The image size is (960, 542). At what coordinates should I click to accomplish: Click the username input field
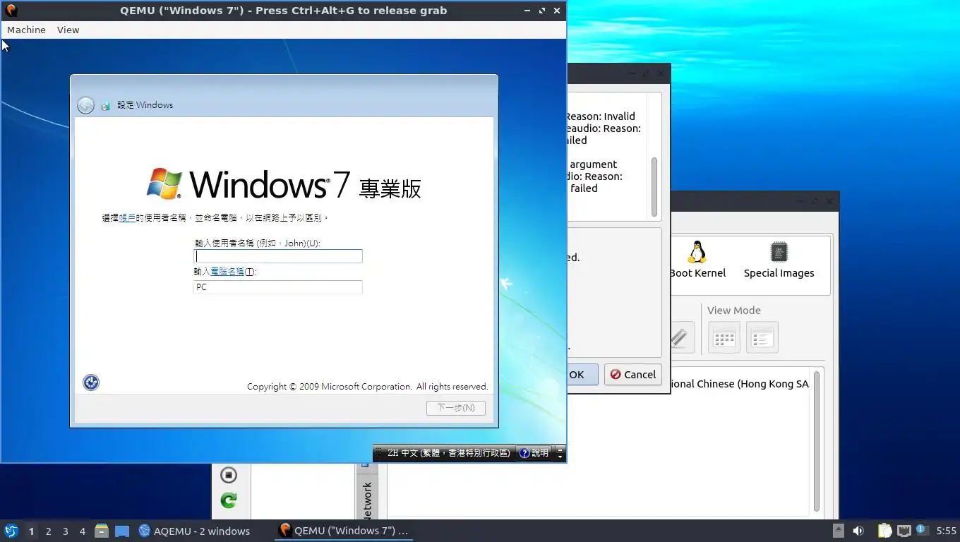pos(278,256)
